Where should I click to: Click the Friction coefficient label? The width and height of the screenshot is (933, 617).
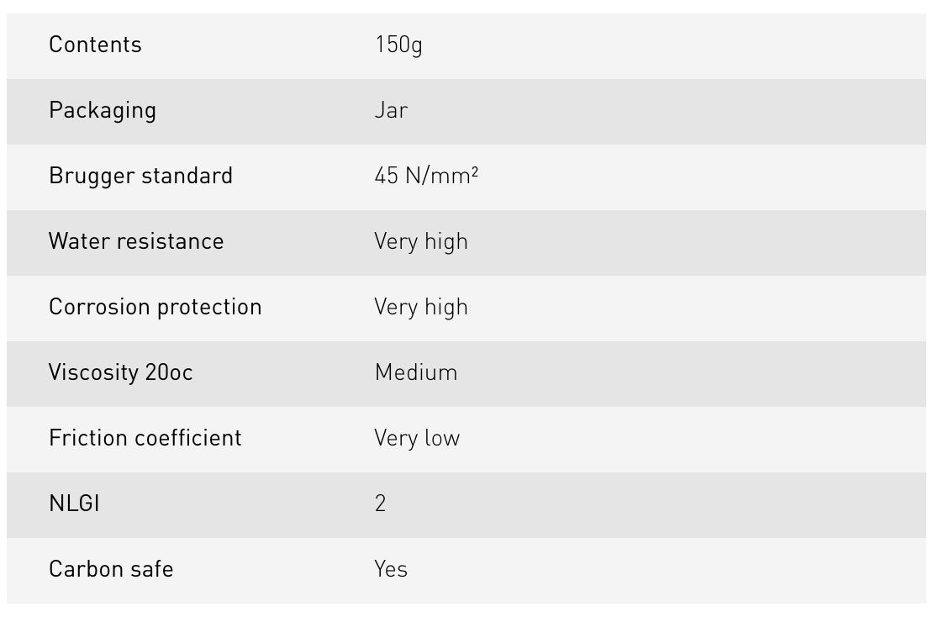coord(145,438)
